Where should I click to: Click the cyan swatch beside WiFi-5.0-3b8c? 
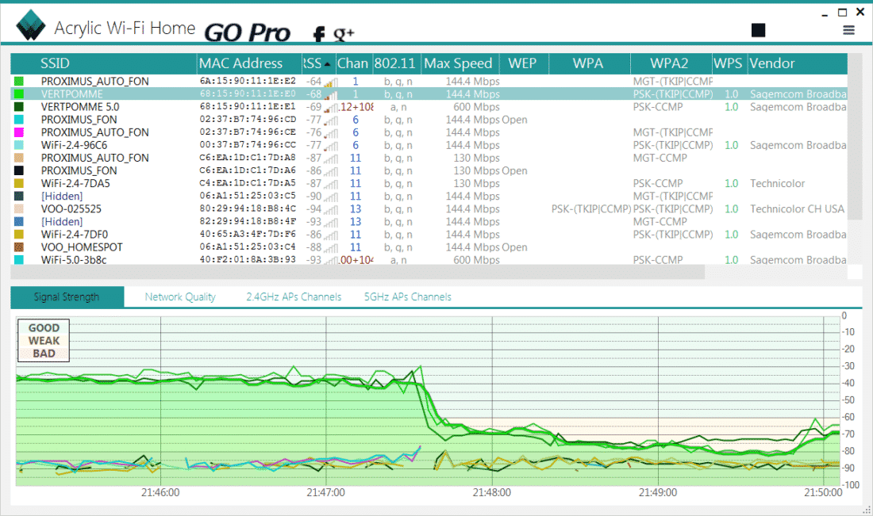pyautogui.click(x=19, y=260)
